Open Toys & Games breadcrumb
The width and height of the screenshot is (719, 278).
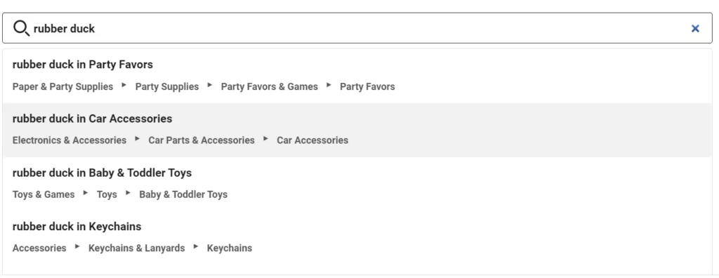coord(44,194)
